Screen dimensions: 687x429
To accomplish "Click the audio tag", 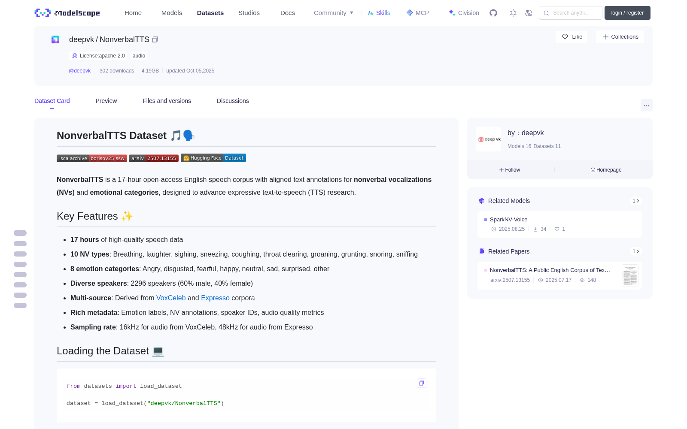I will 139,56.
